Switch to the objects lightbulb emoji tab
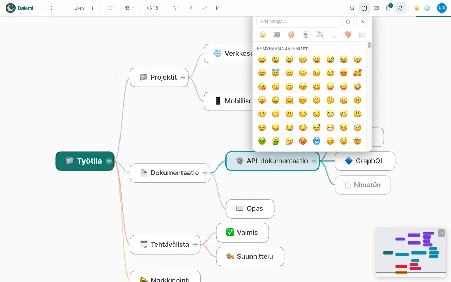This screenshot has width=451, height=282. pos(334,35)
